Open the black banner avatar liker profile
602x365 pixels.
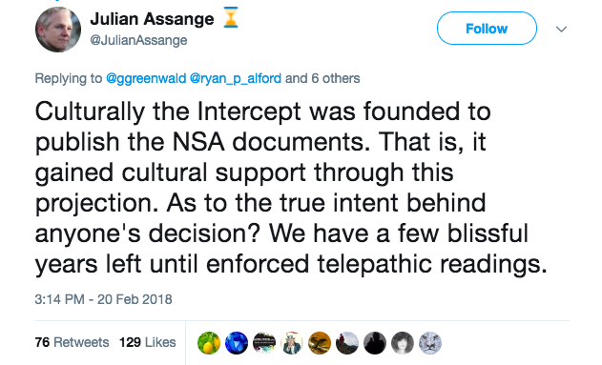click(264, 343)
